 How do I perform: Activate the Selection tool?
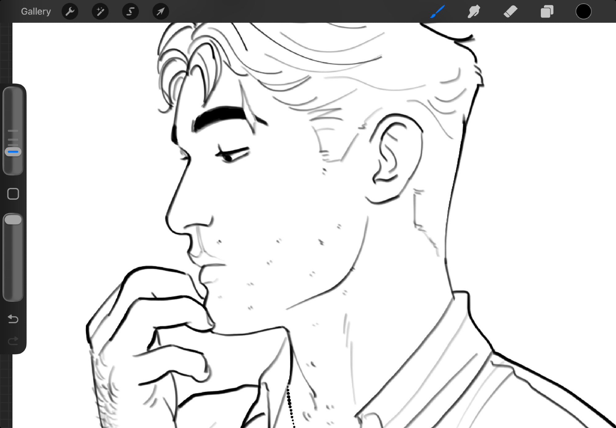pyautogui.click(x=130, y=12)
